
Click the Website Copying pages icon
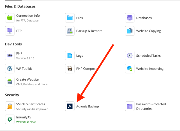(x=130, y=31)
